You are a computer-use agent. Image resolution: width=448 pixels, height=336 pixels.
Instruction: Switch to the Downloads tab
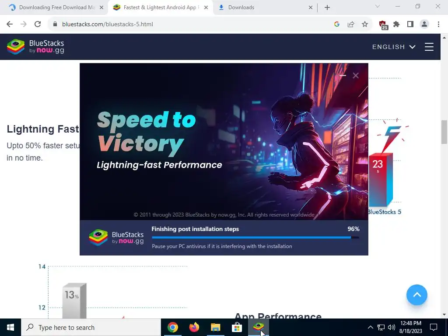click(x=266, y=7)
